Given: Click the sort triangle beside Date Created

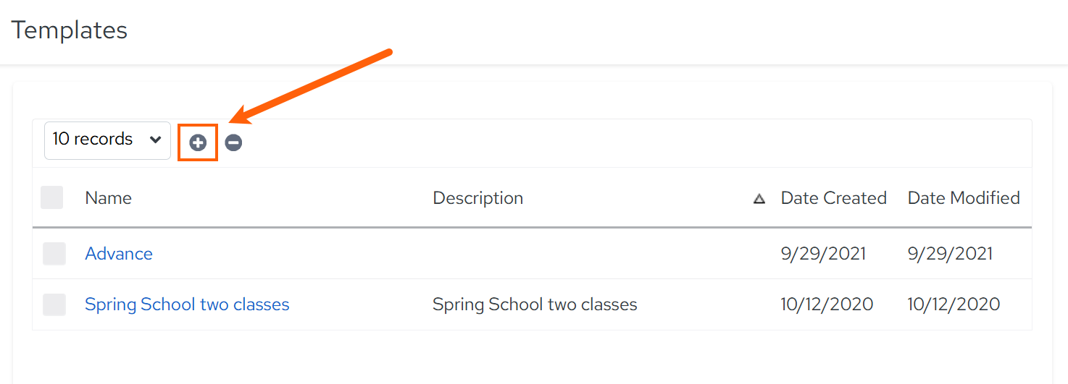Looking at the screenshot, I should (x=759, y=199).
